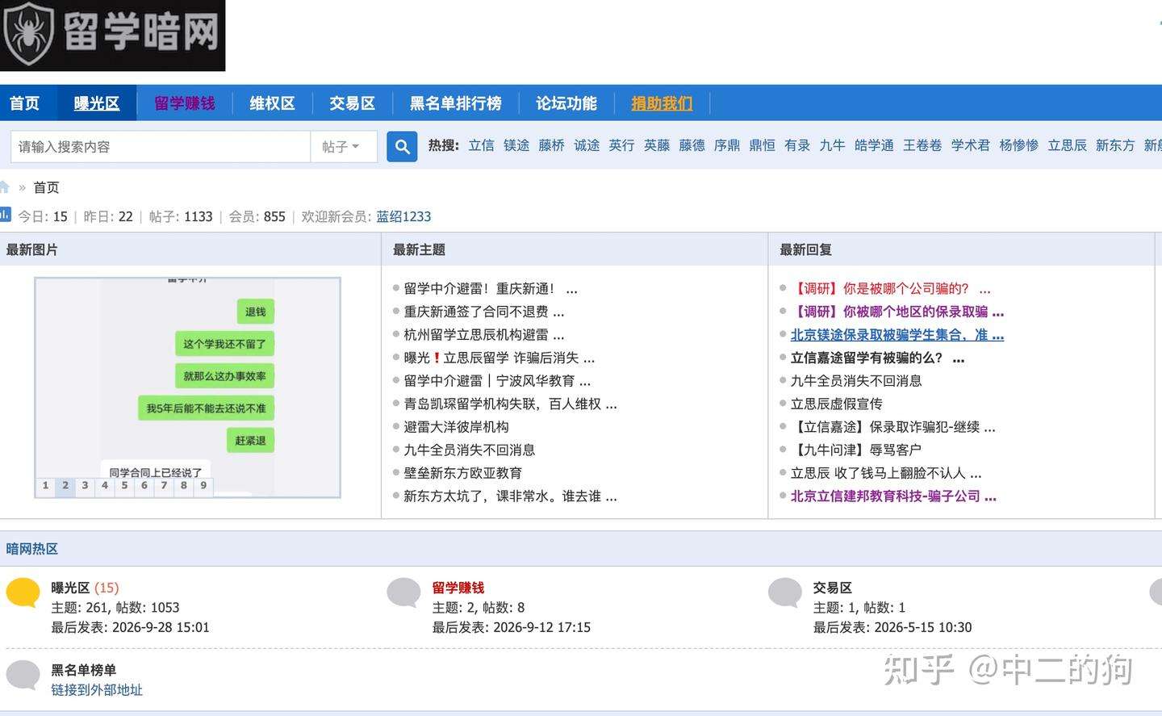Click yellow speech bubble beside 曝光区
The width and height of the screenshot is (1162, 716).
[23, 592]
